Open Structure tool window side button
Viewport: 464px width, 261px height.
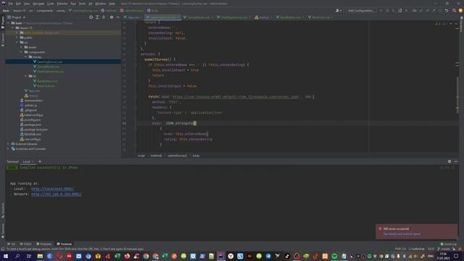pos(3,210)
